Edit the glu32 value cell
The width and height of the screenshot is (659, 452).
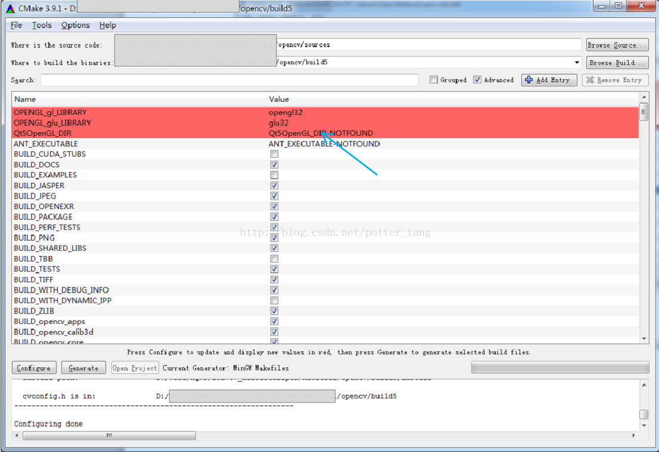278,123
